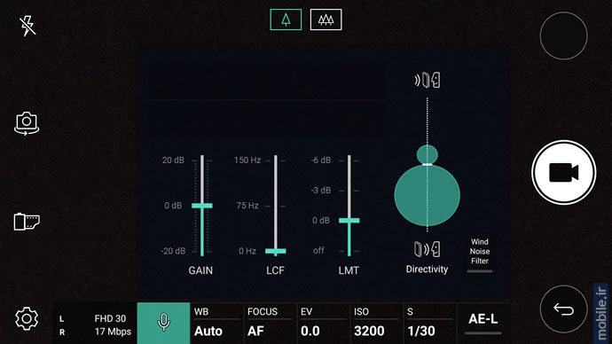Viewport: 612px width, 344px height.
Task: Click the GAIN label
Action: [200, 270]
